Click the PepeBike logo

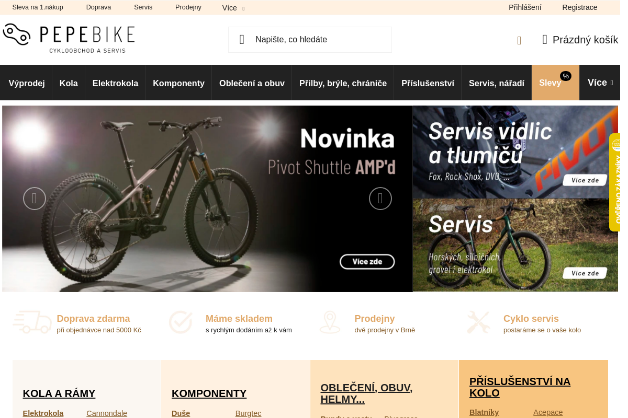[69, 38]
